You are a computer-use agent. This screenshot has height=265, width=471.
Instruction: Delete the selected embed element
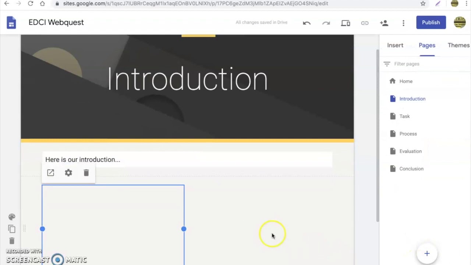coord(86,173)
